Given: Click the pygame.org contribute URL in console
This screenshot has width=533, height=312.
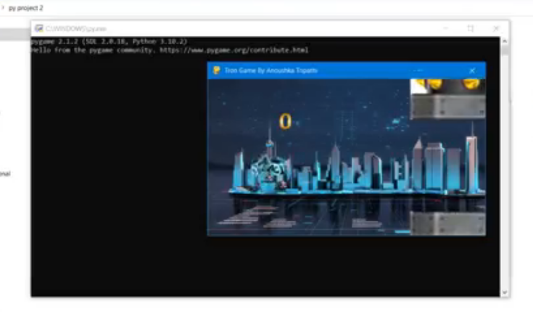Looking at the screenshot, I should 234,51.
